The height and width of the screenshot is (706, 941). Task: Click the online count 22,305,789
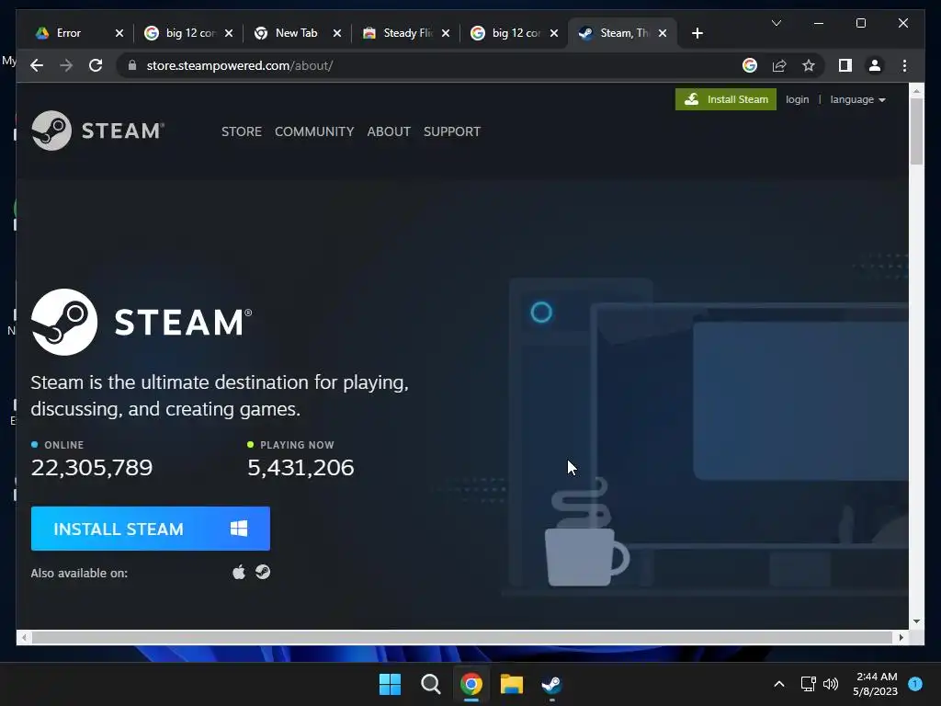coord(92,468)
